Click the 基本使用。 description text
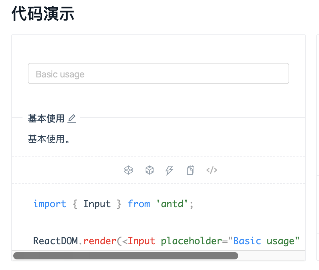Viewport: 319px width, 270px height. tap(49, 139)
